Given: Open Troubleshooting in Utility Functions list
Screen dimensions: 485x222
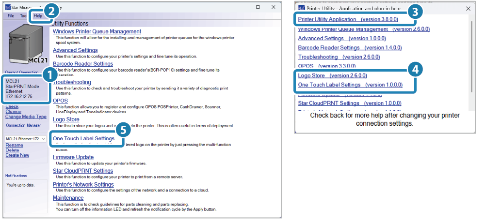Looking at the screenshot, I should (x=73, y=82).
